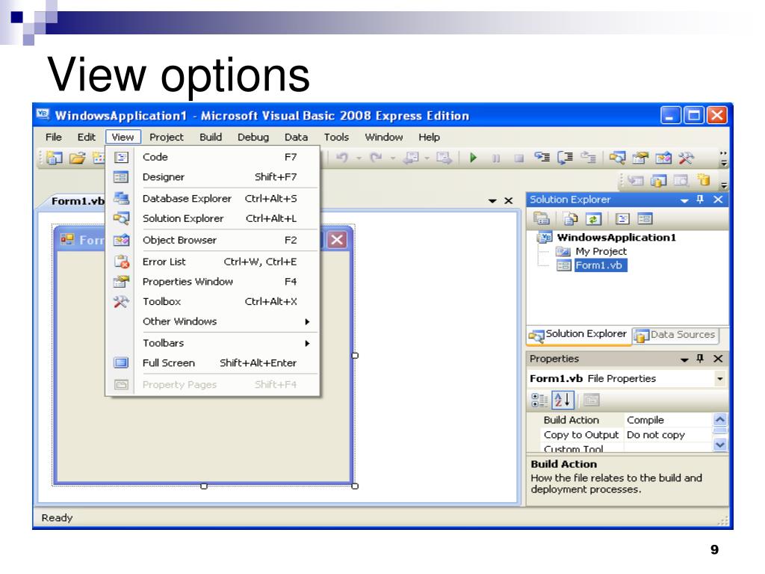
Task: Switch to Data Sources tab
Action: click(676, 335)
